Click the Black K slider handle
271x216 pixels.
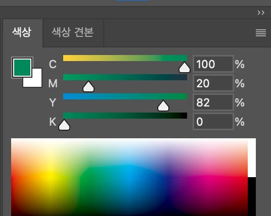tap(64, 125)
